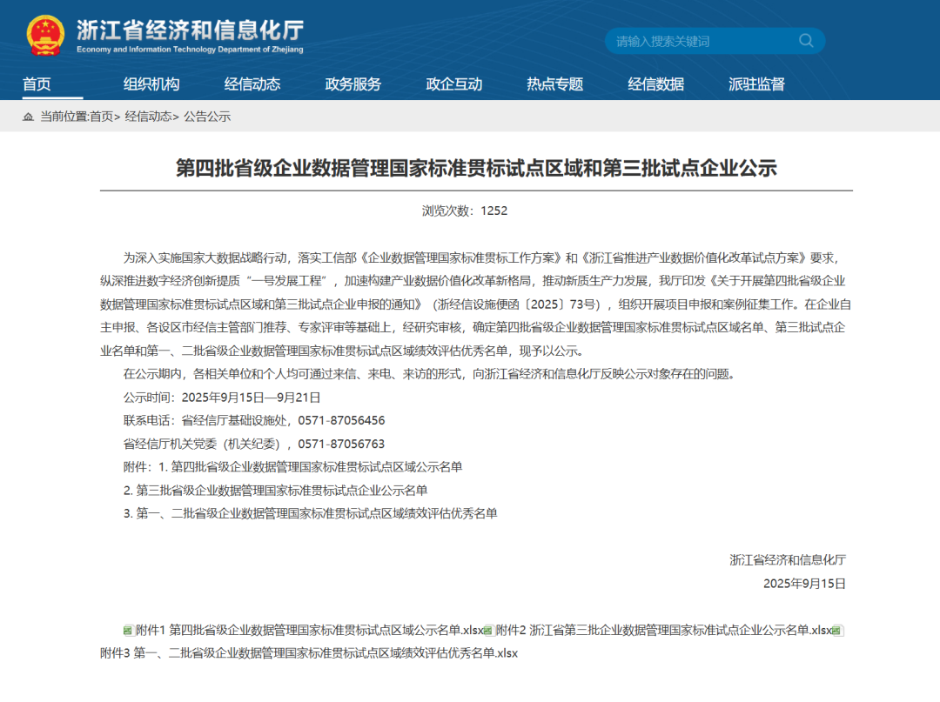The width and height of the screenshot is (940, 702).
Task: Select 政务服务 in the top menu
Action: tap(353, 84)
